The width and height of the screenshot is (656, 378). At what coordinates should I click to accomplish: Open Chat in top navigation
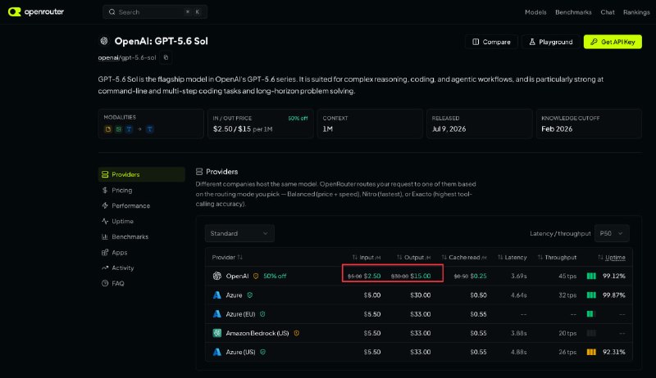608,12
